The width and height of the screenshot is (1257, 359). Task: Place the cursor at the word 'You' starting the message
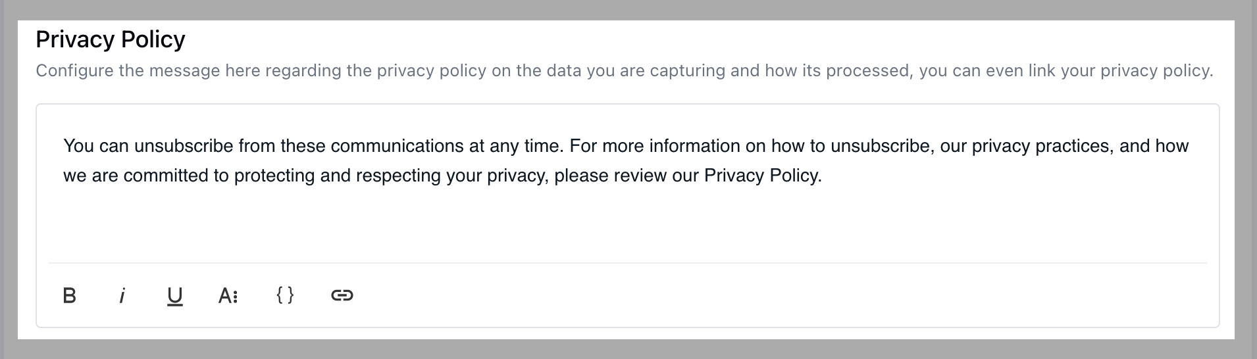tap(79, 146)
